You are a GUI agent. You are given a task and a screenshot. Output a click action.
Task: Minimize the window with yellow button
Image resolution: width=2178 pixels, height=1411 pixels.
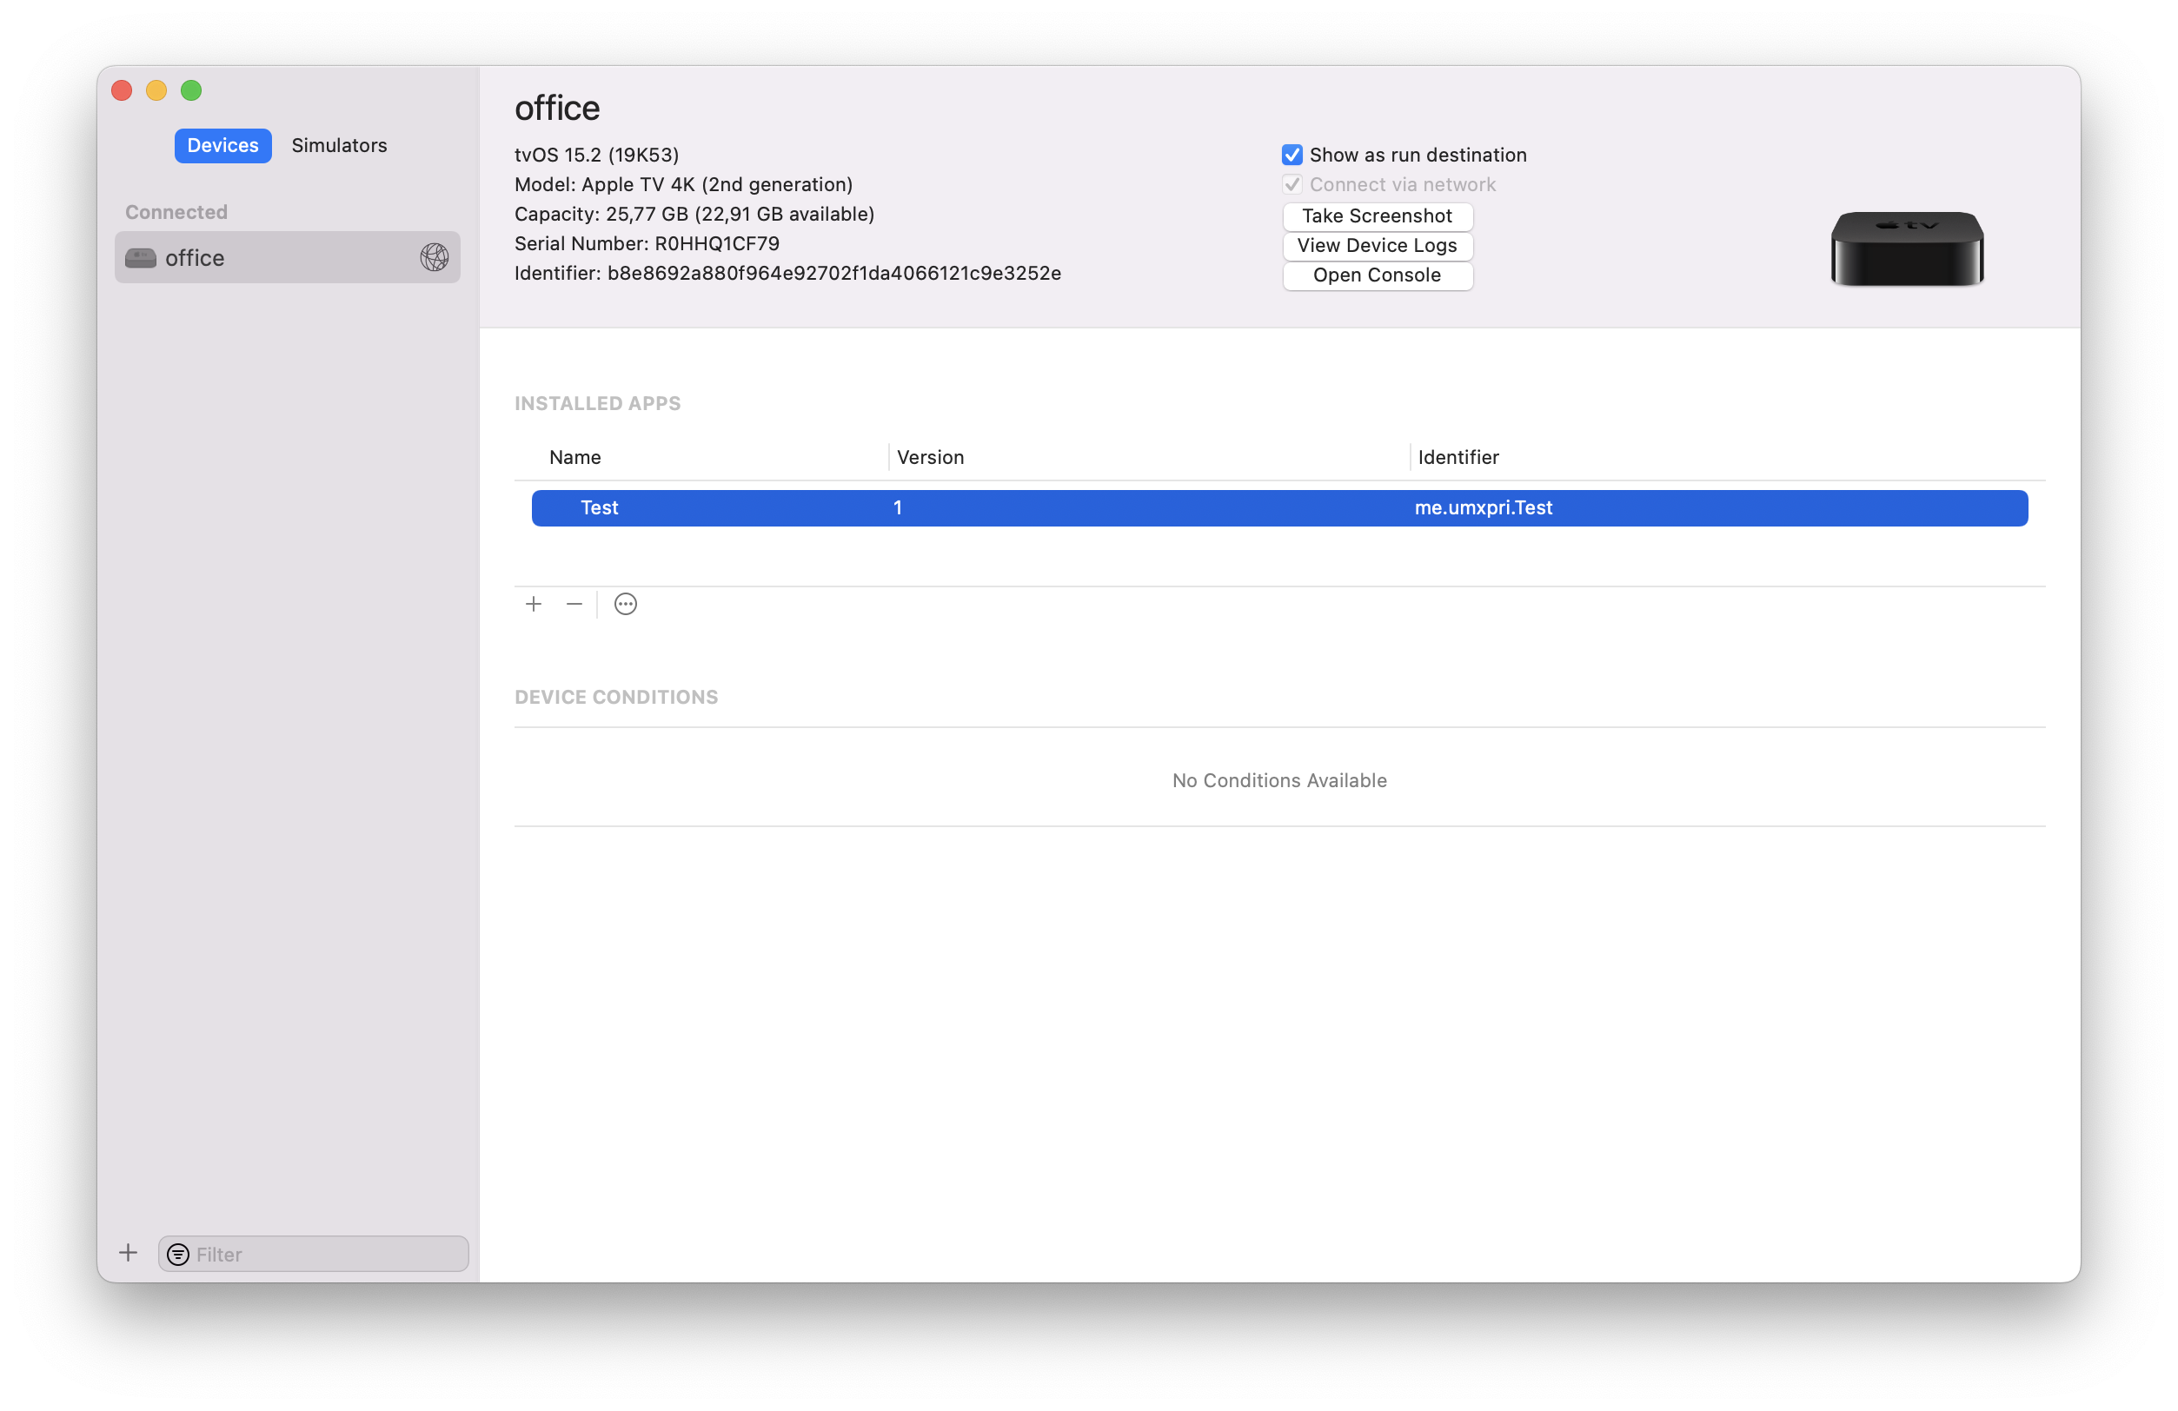tap(156, 90)
